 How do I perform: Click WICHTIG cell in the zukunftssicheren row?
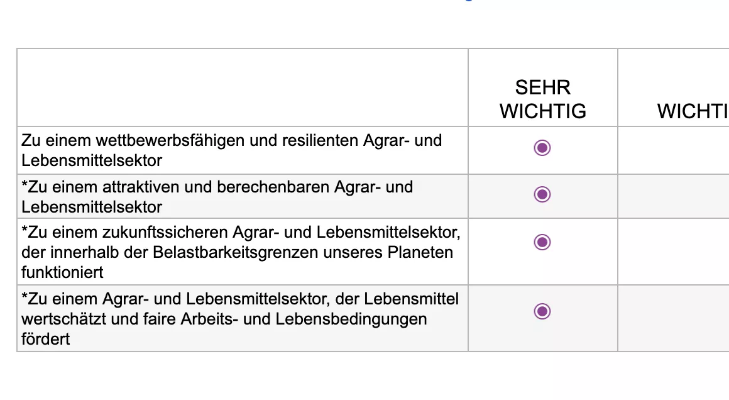[673, 252]
